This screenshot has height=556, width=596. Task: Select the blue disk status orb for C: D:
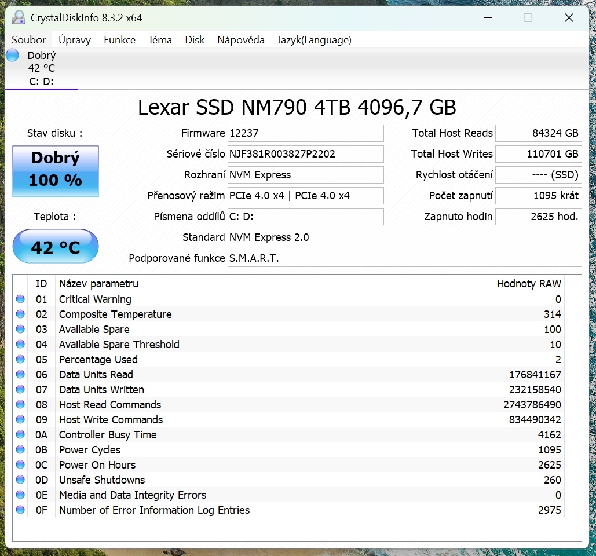click(12, 55)
